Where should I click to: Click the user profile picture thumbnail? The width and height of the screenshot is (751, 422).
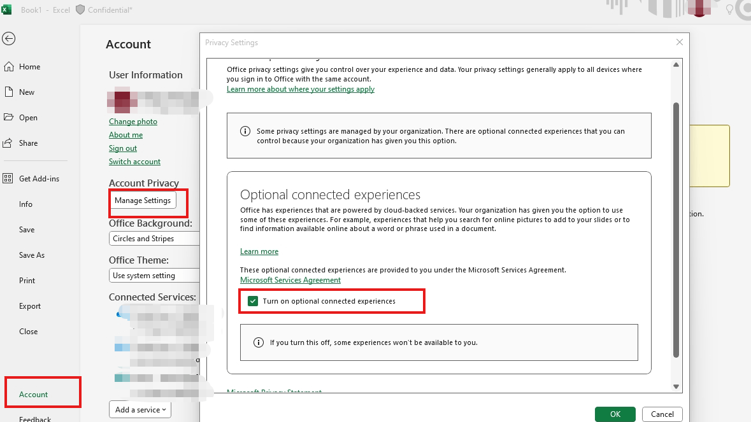(122, 100)
